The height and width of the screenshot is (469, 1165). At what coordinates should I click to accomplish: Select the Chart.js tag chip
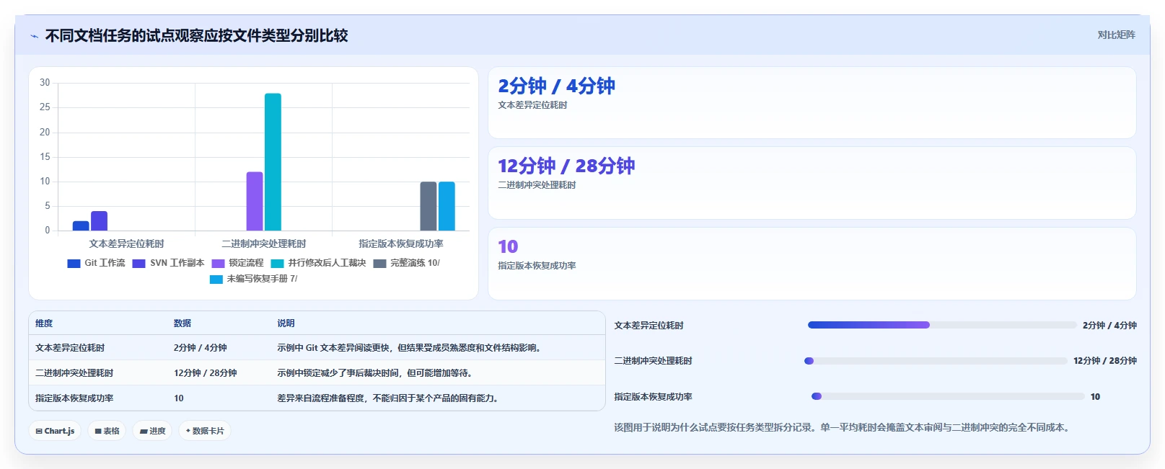tap(55, 431)
